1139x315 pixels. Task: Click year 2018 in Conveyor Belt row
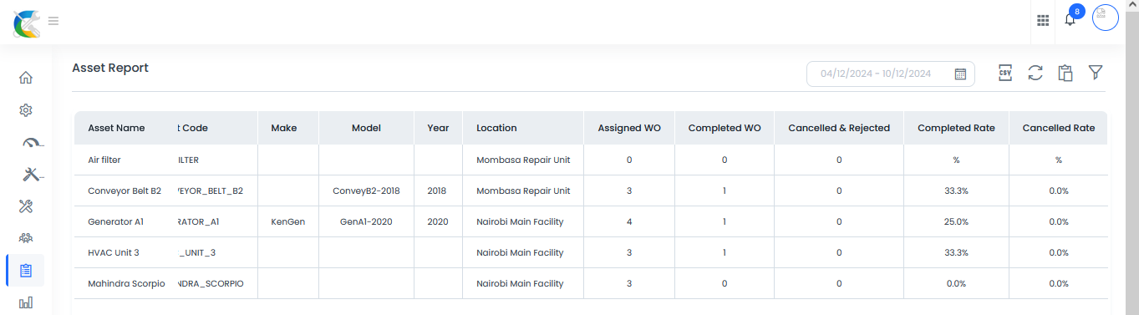(x=437, y=191)
